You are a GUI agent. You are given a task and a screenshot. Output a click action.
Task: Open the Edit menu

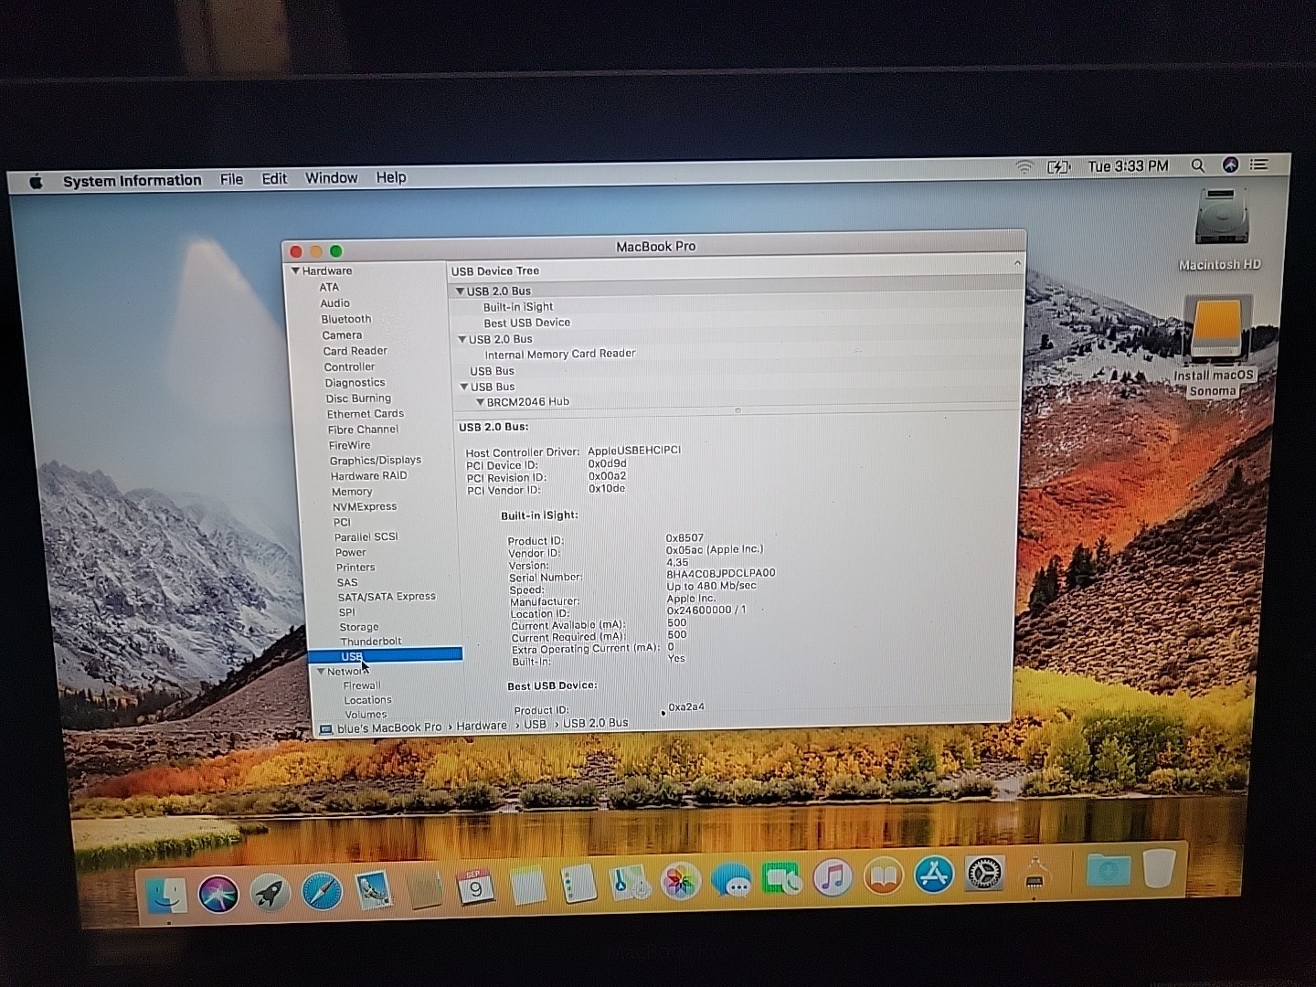tap(274, 179)
